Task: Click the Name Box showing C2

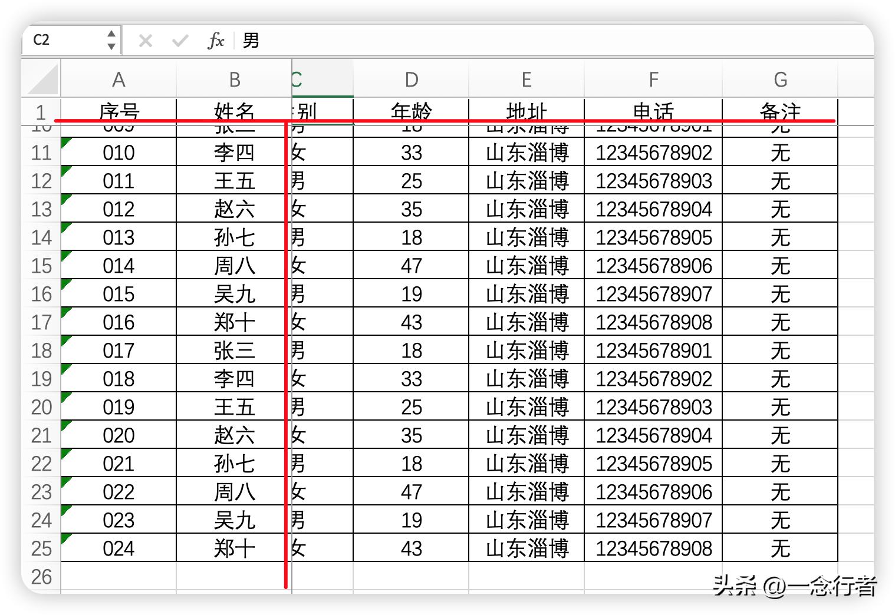Action: [x=65, y=40]
